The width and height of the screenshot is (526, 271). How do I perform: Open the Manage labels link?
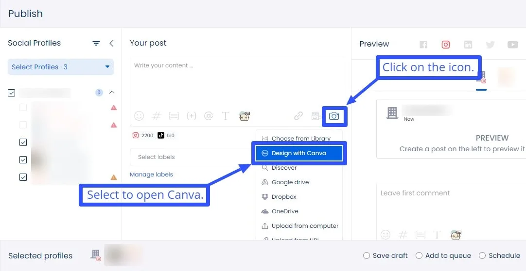[x=151, y=175]
